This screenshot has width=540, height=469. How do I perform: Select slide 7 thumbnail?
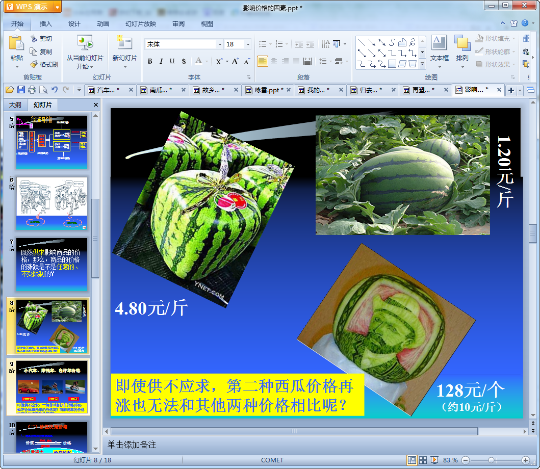(x=52, y=265)
